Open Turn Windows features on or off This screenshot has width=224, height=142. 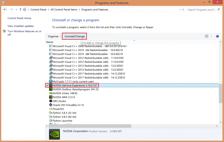pos(24,33)
